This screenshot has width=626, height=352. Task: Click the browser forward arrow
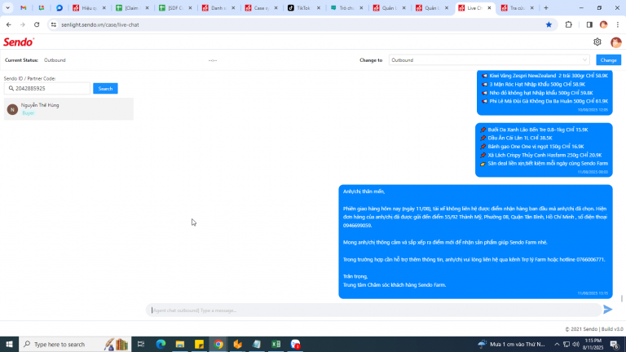click(23, 24)
